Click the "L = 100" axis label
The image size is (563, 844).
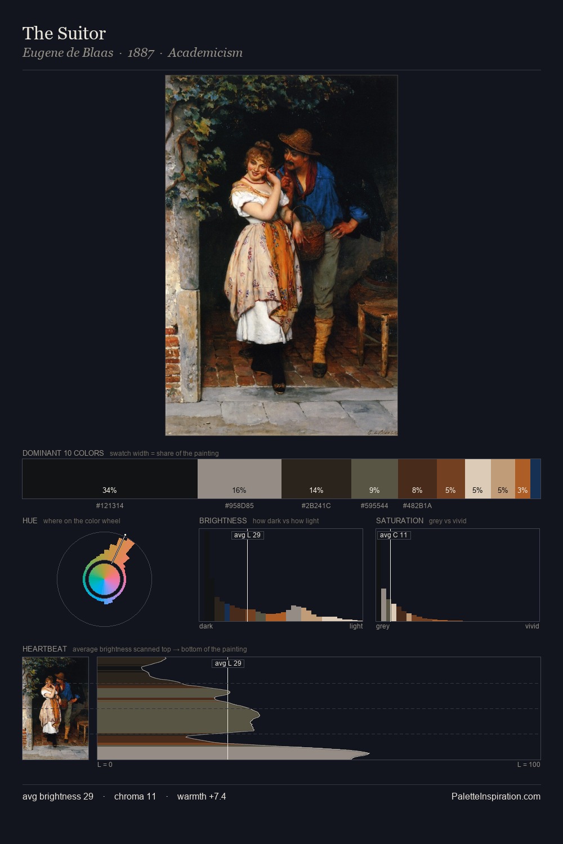click(x=529, y=765)
